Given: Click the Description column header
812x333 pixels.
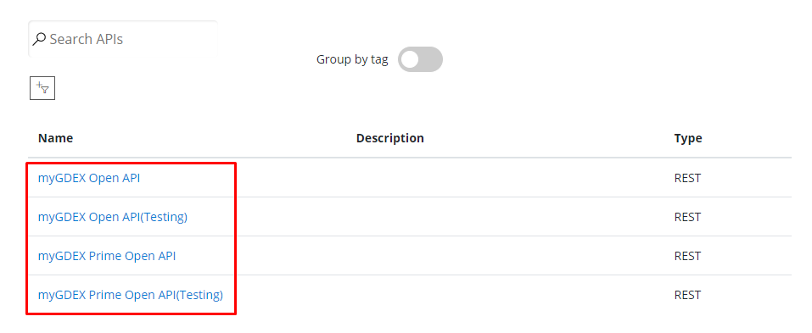Looking at the screenshot, I should click(390, 138).
